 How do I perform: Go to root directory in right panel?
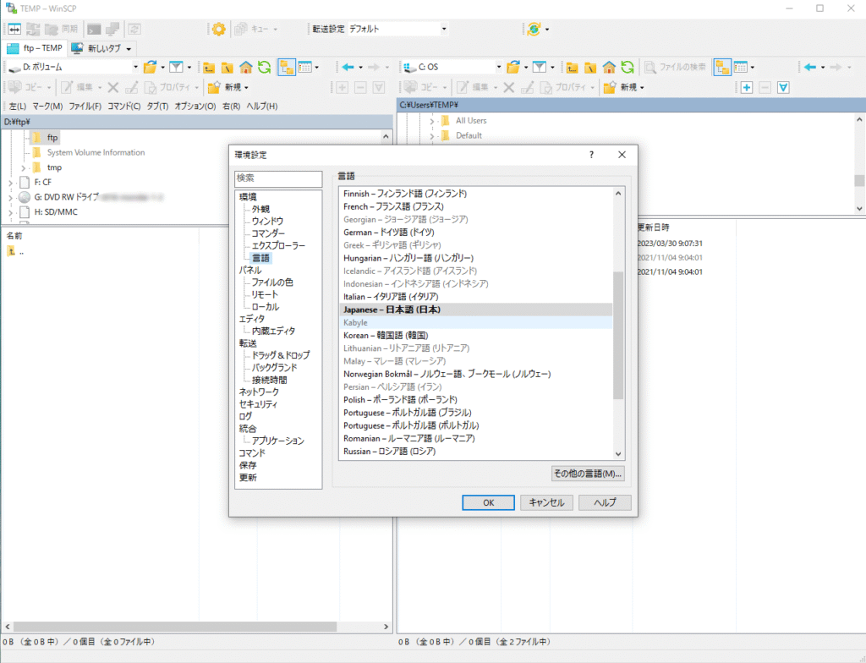pyautogui.click(x=590, y=67)
